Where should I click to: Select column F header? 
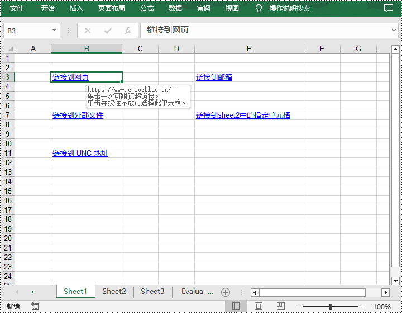pos(322,49)
